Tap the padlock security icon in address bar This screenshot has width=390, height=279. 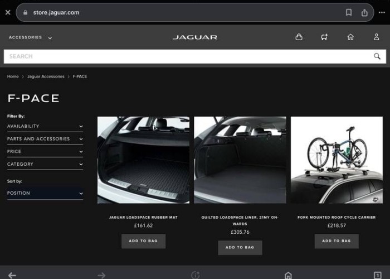coord(25,12)
